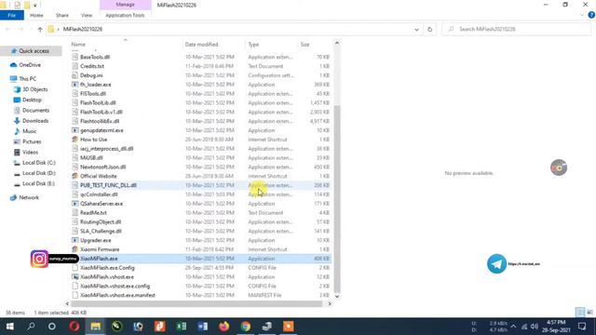Switch to details view layout icon

[580, 313]
